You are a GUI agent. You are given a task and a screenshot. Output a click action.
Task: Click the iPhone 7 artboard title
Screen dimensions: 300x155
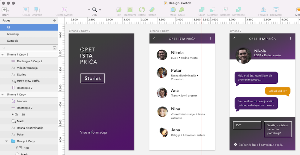(x=236, y=31)
